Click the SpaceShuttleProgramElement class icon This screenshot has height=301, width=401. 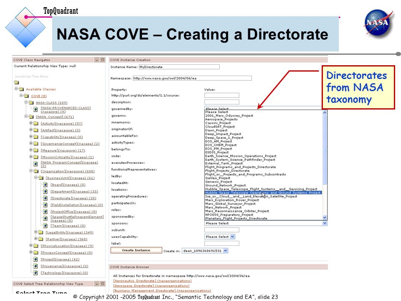pyautogui.click(x=46, y=218)
